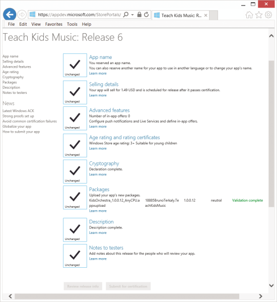The image size is (277, 302).
Task: Select Packages in left sidebar
Action: [x=10, y=82]
